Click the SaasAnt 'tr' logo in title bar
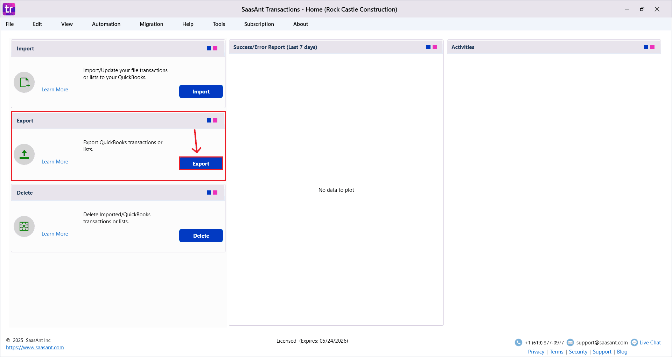This screenshot has width=672, height=357. click(9, 9)
